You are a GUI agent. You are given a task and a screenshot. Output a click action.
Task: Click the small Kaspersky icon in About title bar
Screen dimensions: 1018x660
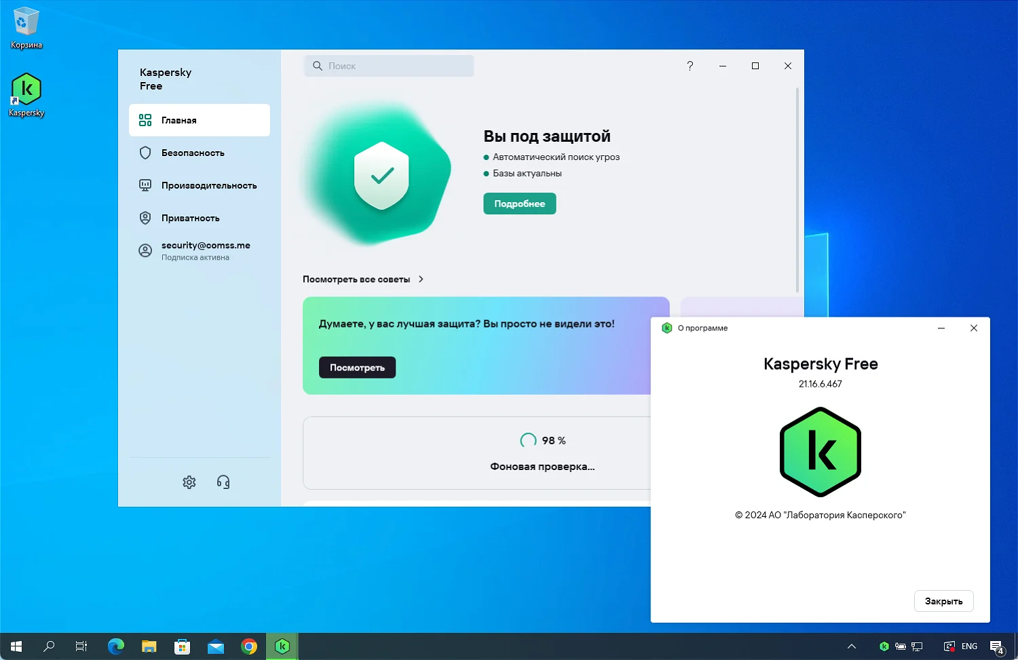(666, 328)
